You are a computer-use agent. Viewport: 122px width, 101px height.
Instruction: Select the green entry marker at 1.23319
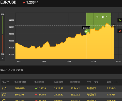[86, 32]
